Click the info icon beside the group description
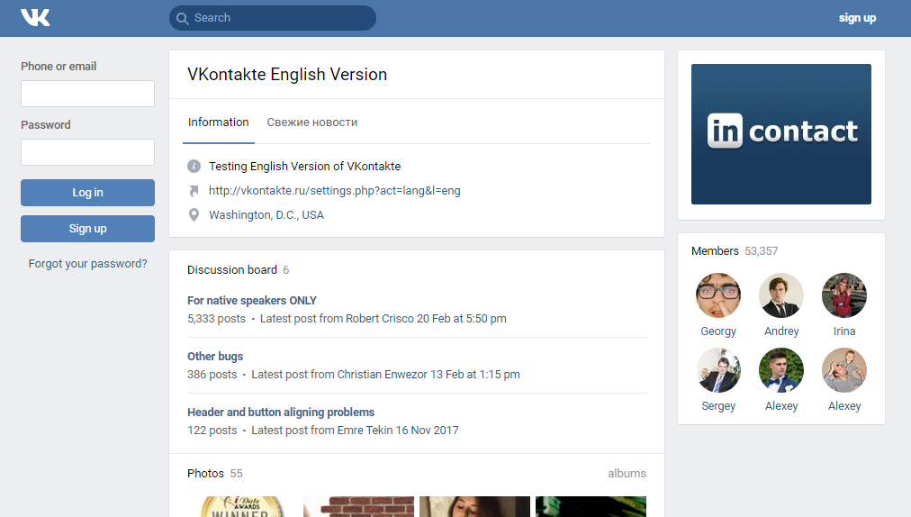Screen dimensions: 911x517 [x=194, y=167]
